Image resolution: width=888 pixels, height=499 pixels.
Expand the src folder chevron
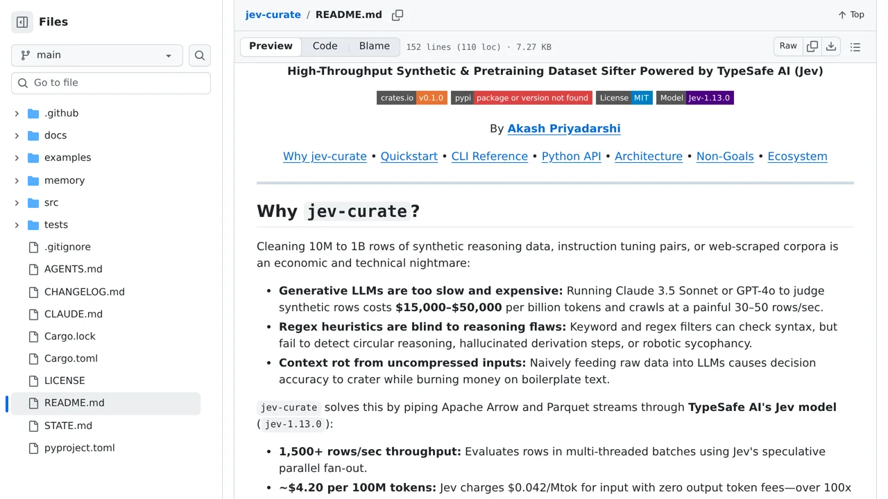17,203
